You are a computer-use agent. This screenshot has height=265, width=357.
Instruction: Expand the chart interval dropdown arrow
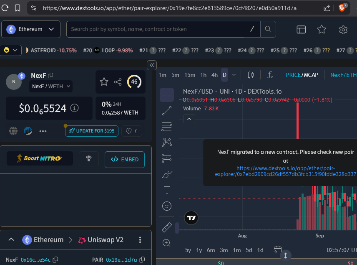(234, 75)
